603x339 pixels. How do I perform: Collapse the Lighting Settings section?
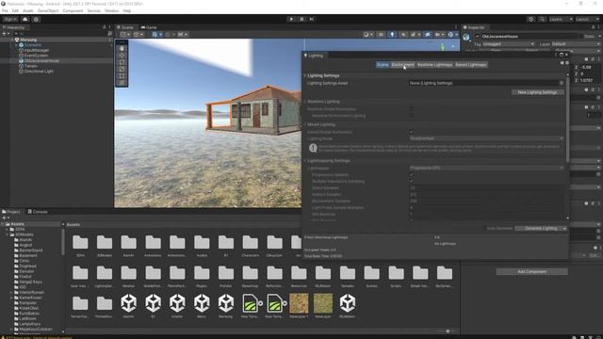point(305,75)
